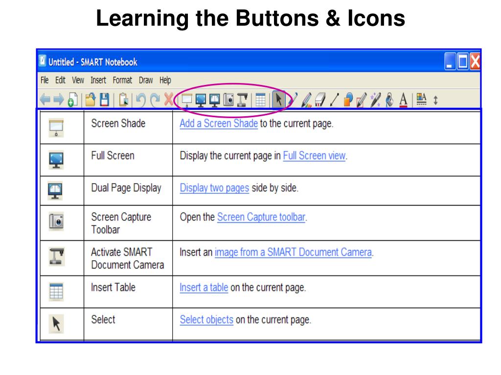Viewport: 501px width, 375px height.
Task: Click the red Delete X icon
Action: tap(169, 100)
